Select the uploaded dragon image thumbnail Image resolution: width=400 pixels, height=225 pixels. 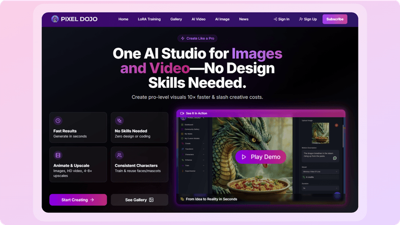click(x=320, y=133)
